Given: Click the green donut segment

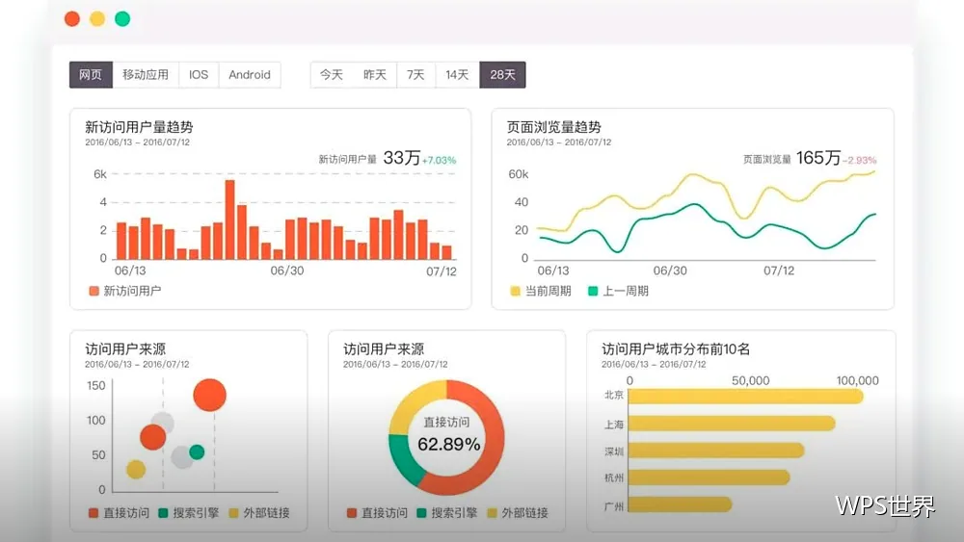Looking at the screenshot, I should (405, 460).
